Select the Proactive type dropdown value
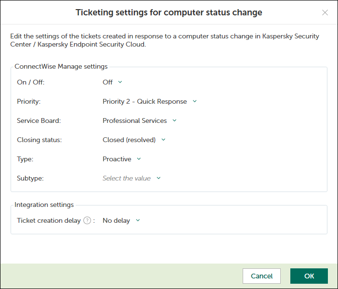The width and height of the screenshot is (338, 289). 117,159
